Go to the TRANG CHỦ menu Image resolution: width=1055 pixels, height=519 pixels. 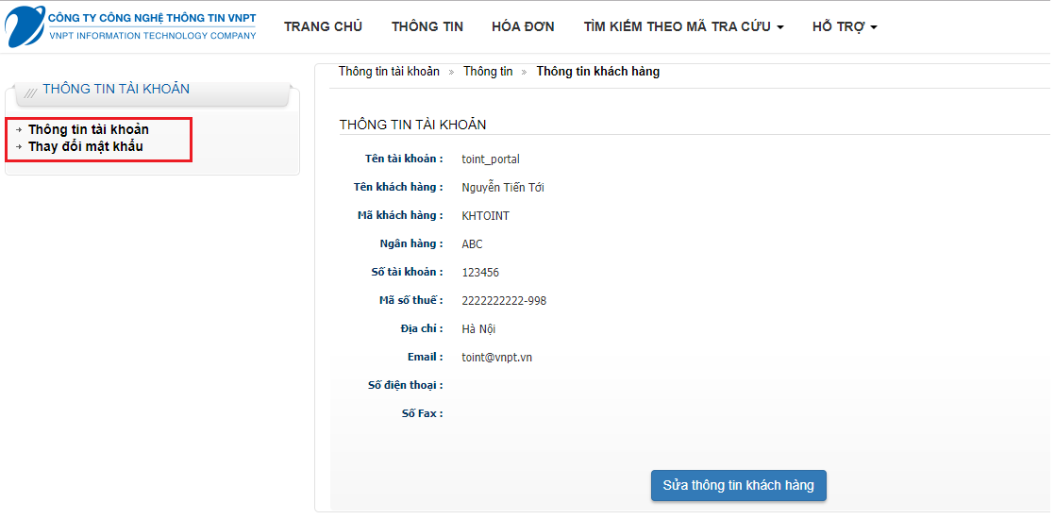click(323, 26)
